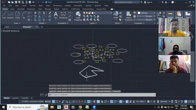The width and height of the screenshot is (196, 110).
Task: Open the Parametric ribbon tab
Action: tap(31, 9)
